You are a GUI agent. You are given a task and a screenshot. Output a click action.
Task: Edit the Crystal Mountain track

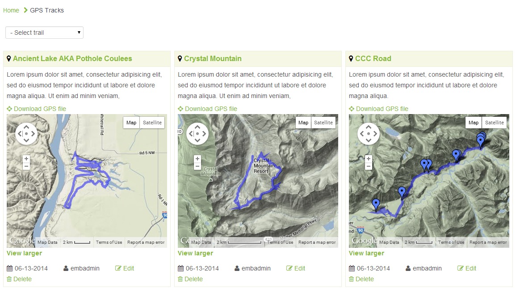(299, 268)
